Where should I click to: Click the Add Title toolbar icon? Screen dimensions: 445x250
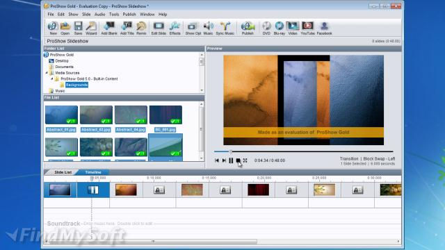pos(127,28)
